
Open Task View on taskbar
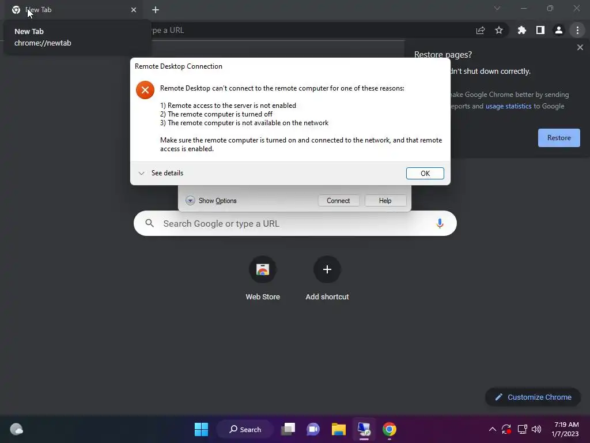pos(288,429)
